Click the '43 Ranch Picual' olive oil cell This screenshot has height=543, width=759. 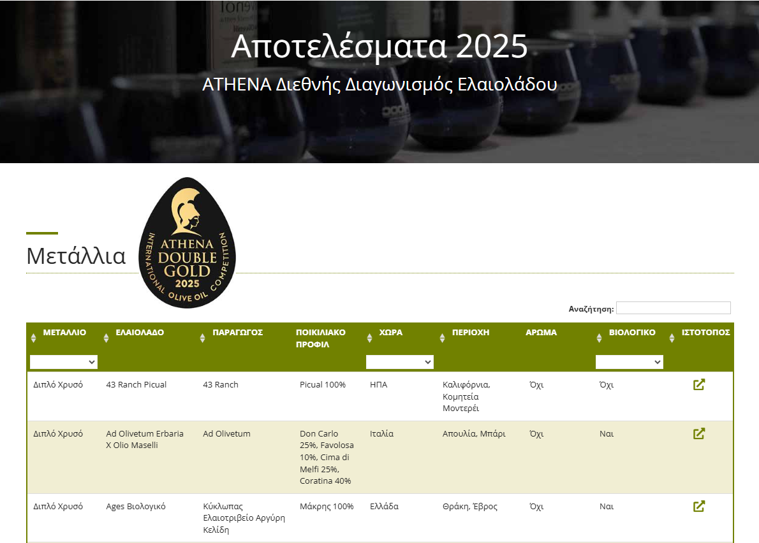click(136, 384)
